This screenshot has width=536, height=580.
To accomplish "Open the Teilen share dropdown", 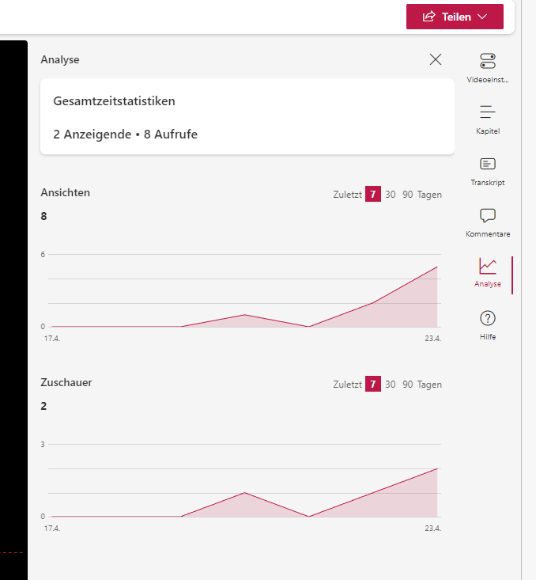I will click(x=455, y=17).
